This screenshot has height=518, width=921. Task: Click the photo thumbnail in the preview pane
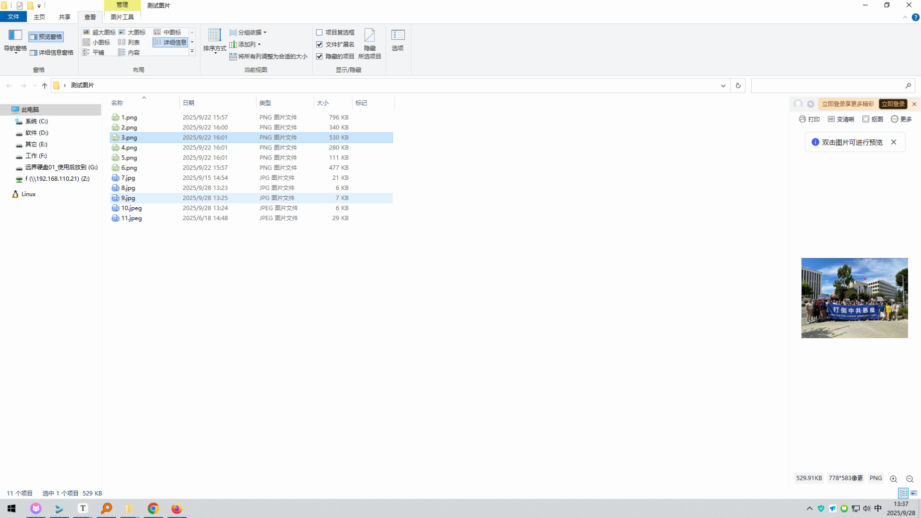pos(854,298)
